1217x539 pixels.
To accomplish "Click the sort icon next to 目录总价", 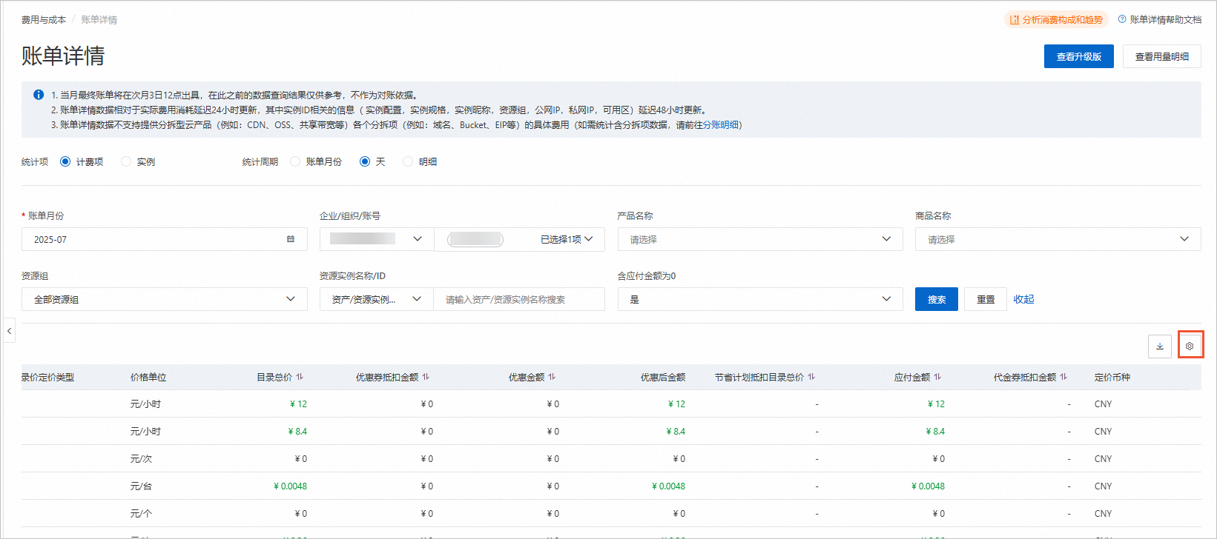I will [x=300, y=377].
